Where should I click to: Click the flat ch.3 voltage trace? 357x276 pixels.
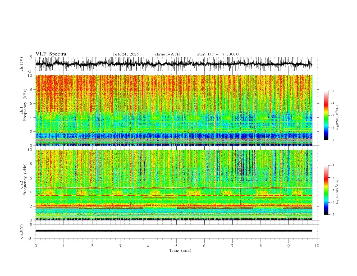tap(174, 231)
